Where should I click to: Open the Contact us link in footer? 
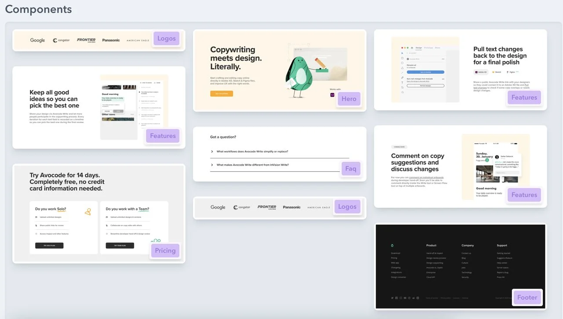pyautogui.click(x=466, y=253)
